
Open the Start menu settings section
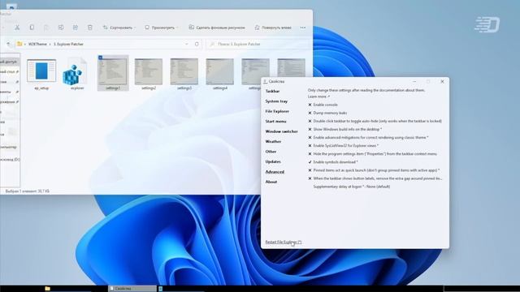tap(275, 122)
